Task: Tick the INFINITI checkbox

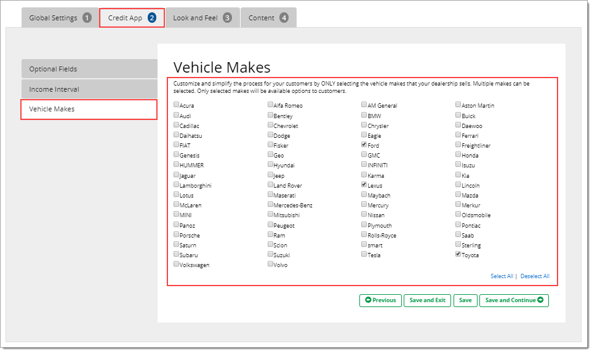Action: pyautogui.click(x=364, y=164)
